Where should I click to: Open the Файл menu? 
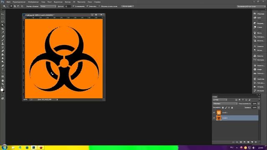coord(8,2)
